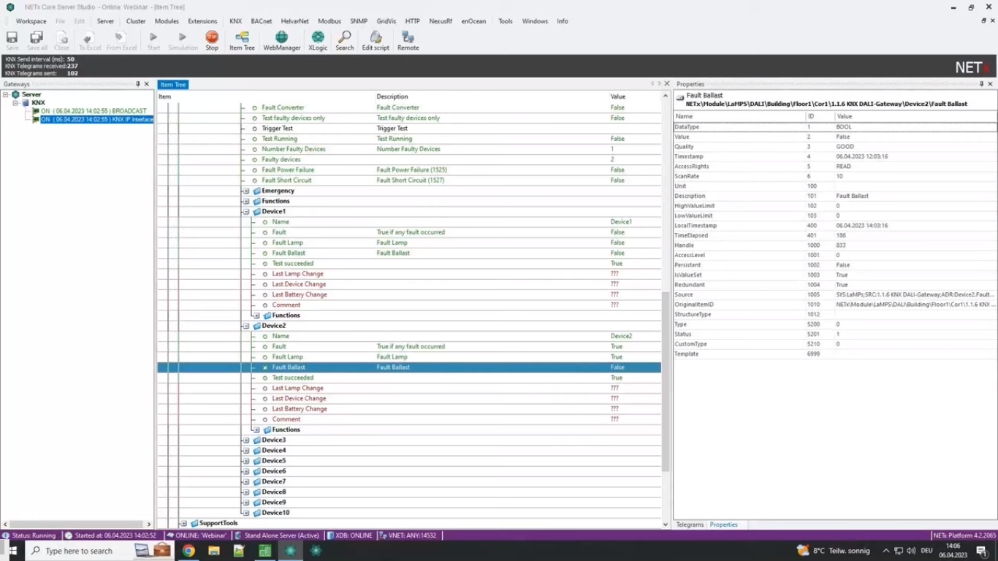This screenshot has width=998, height=561.
Task: Click the VNET: ANY:14532 status entry
Action: click(408, 535)
